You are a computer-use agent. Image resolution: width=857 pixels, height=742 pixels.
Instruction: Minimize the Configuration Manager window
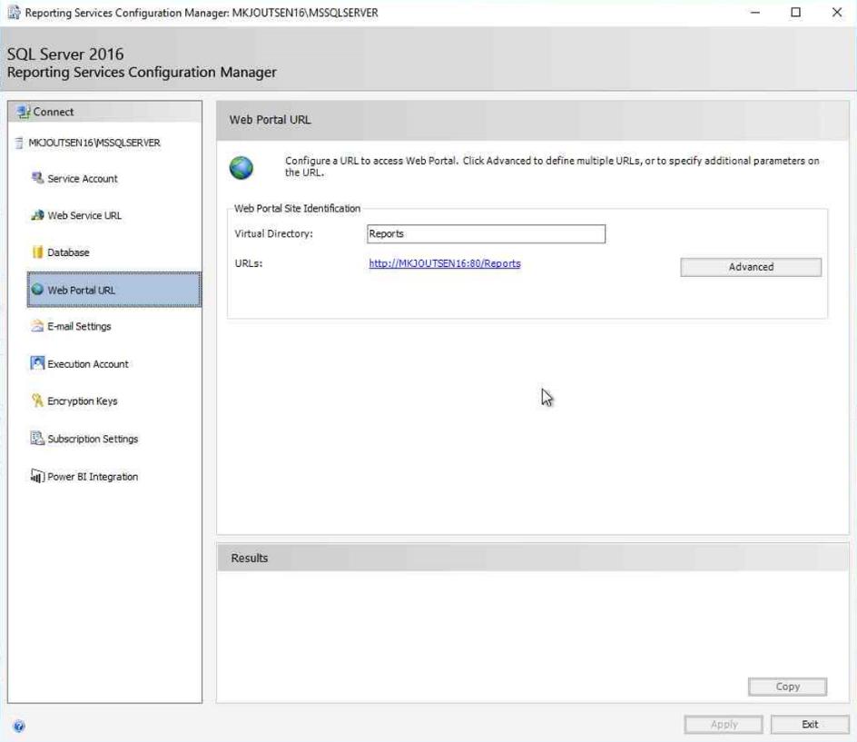tap(754, 12)
